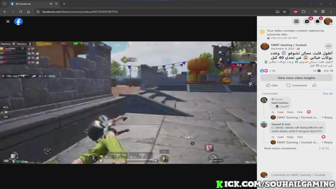View heart reaction on Sami Sanfour's comment
Viewport: 336px width, 189px height.
coord(309,112)
